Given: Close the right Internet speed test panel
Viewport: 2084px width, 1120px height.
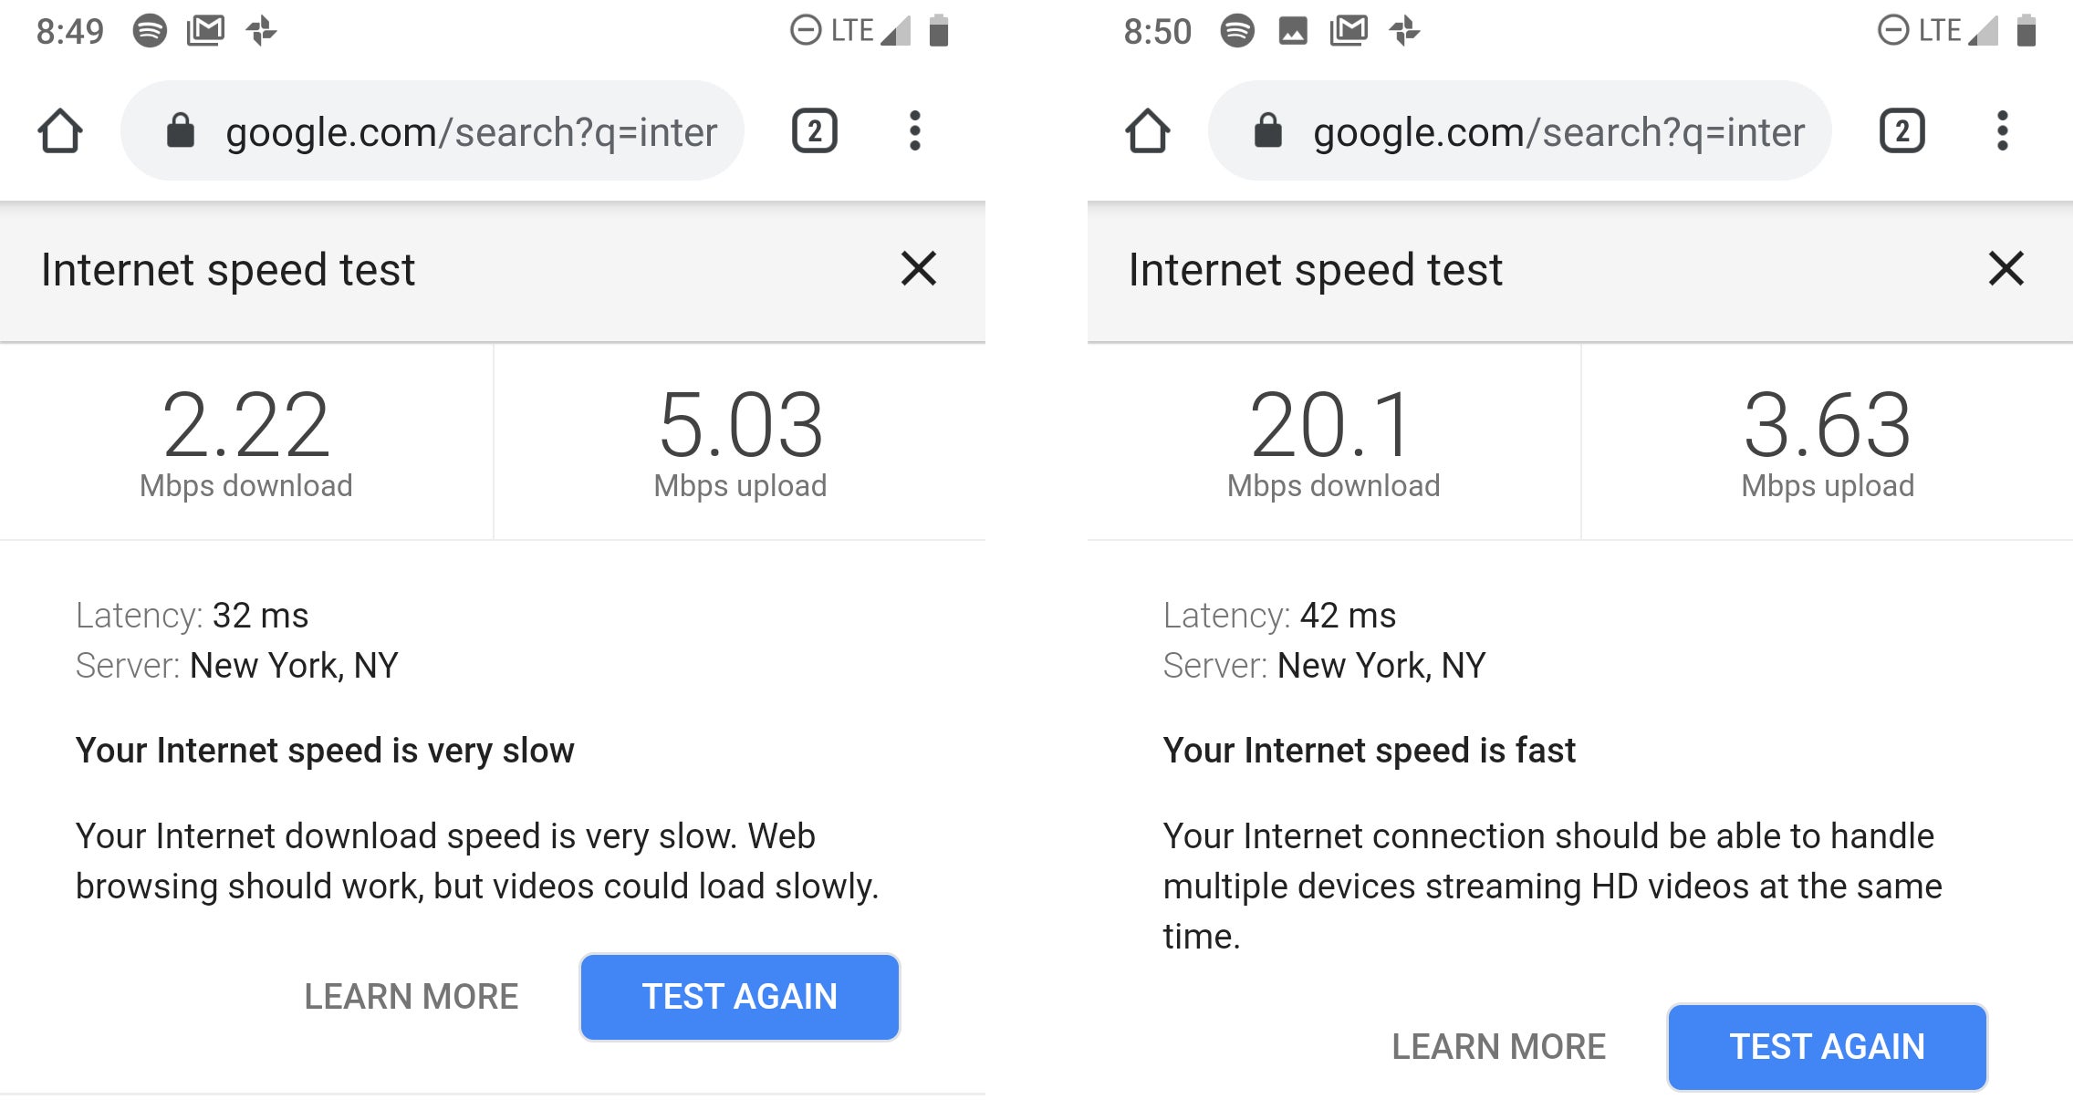Looking at the screenshot, I should 2006,269.
